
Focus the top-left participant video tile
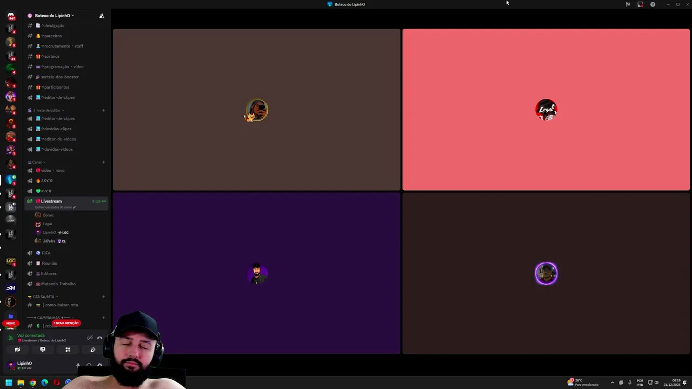point(257,110)
